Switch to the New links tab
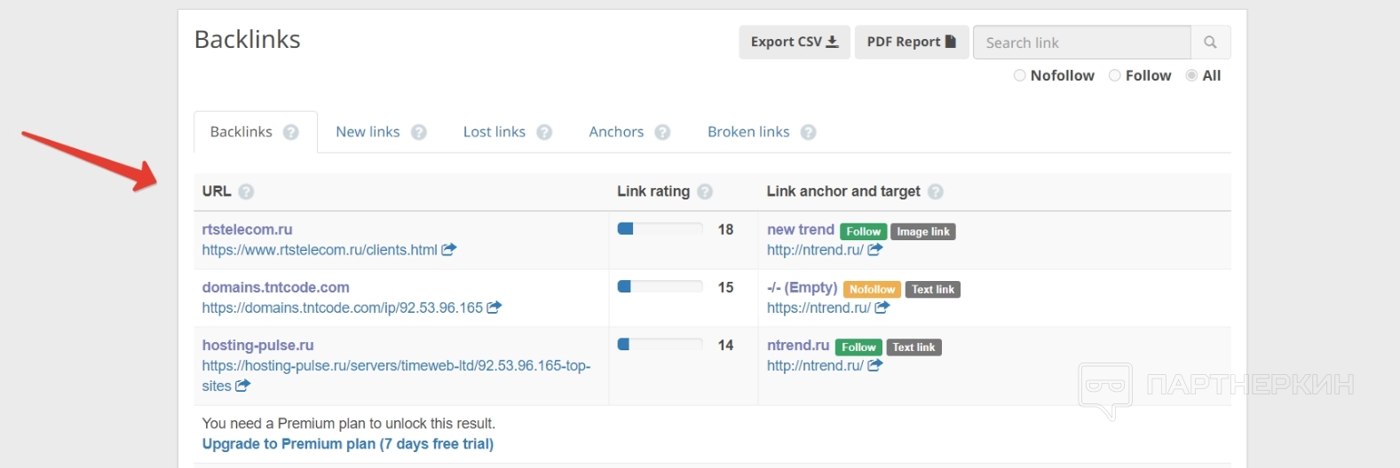This screenshot has height=468, width=1400. (368, 132)
